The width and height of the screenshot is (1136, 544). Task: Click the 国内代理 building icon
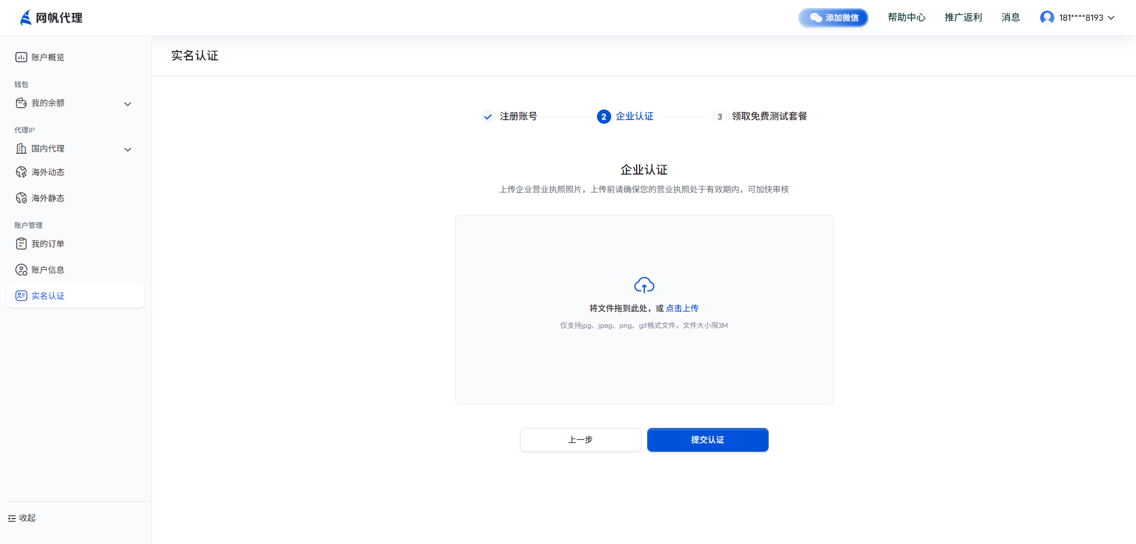tap(21, 149)
